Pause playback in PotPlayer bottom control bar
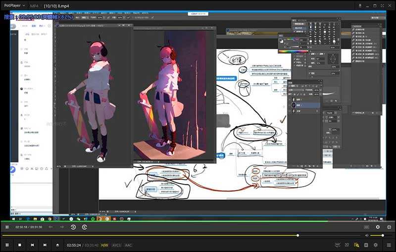Image resolution: width=396 pixels, height=252 pixels. tap(7, 245)
